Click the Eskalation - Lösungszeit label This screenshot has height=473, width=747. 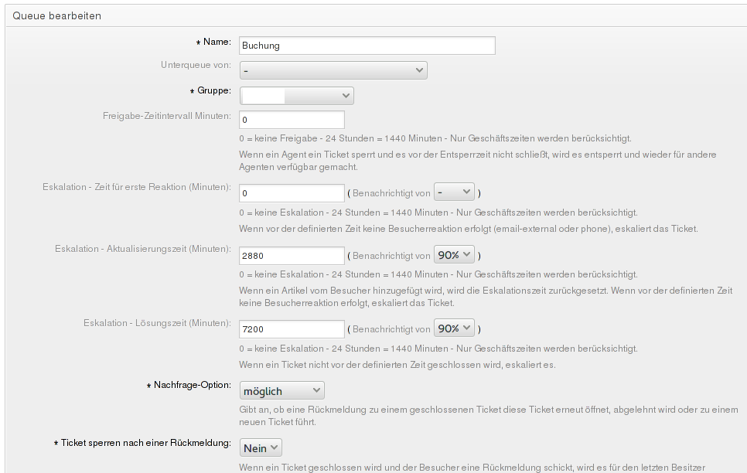[x=157, y=323]
